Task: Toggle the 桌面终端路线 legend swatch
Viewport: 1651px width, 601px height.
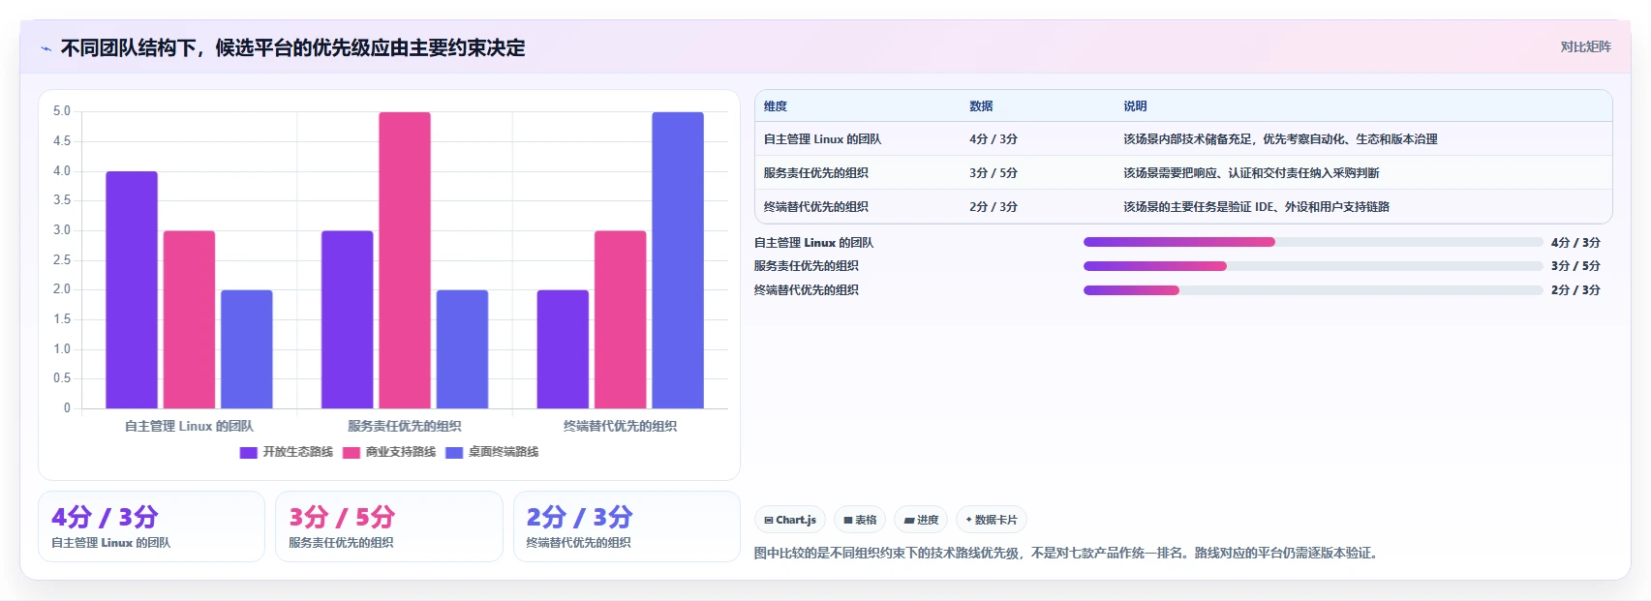Action: (454, 452)
